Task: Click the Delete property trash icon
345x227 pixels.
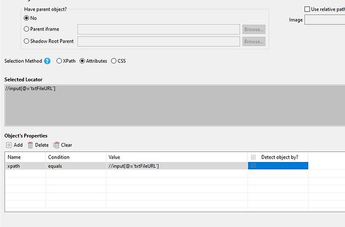Action: click(30, 145)
